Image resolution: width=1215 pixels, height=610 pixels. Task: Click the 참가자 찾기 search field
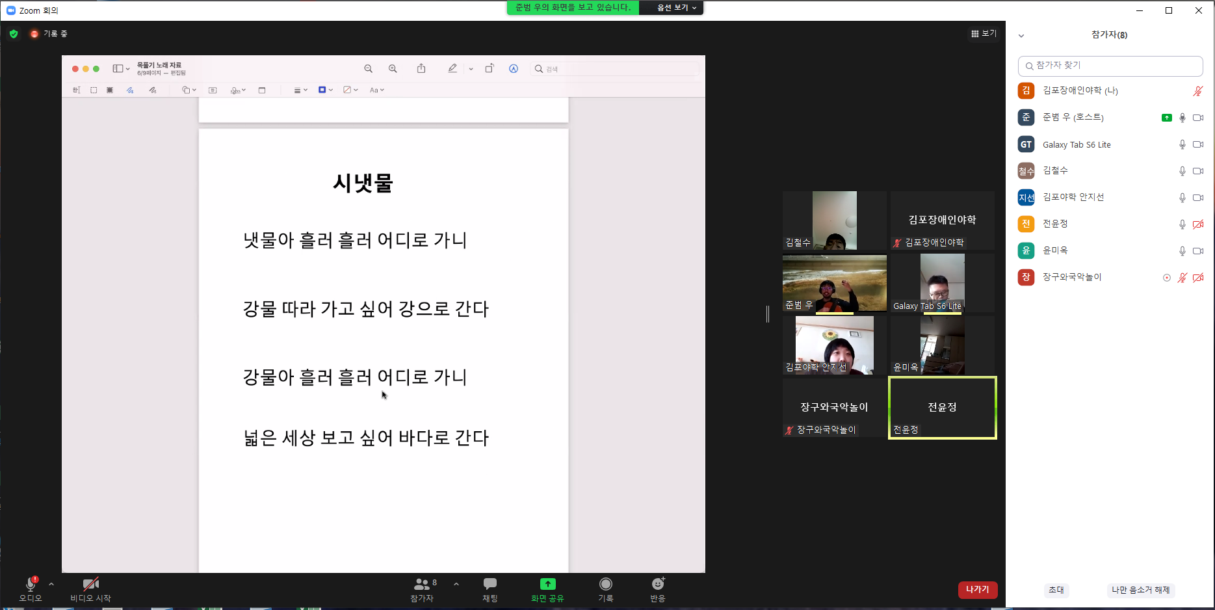tap(1110, 66)
